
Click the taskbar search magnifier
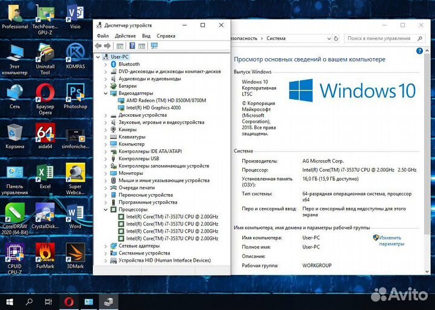29,302
